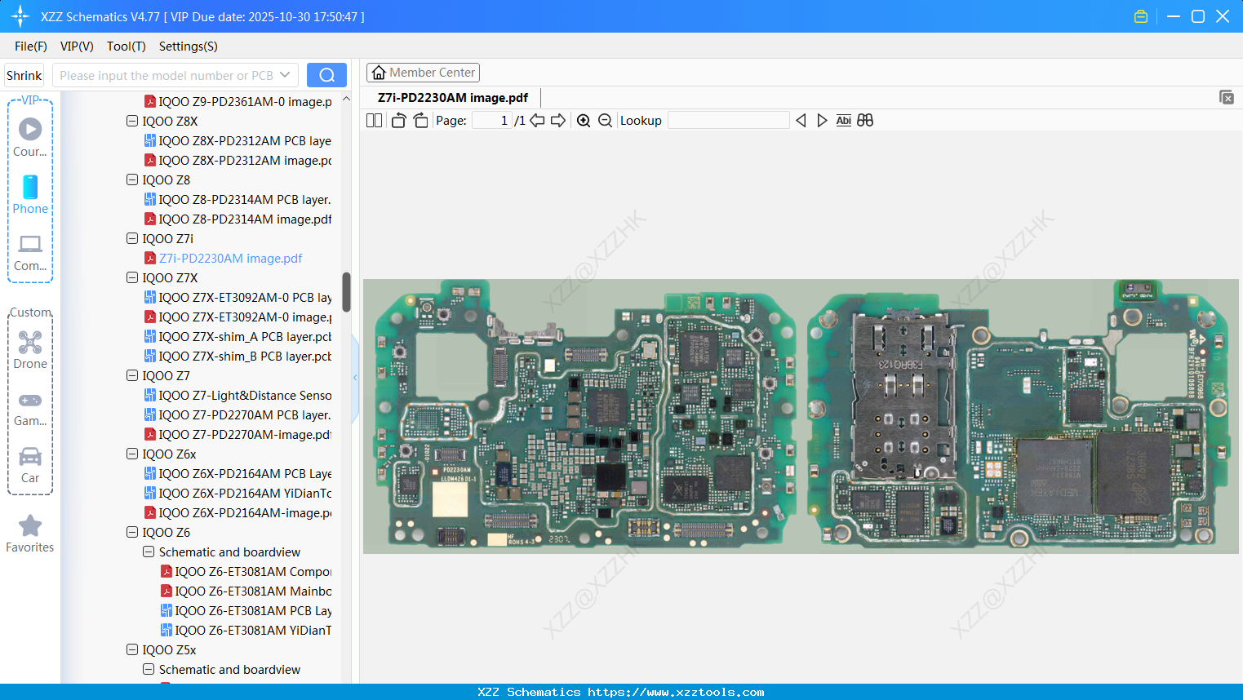Viewport: 1243px width, 700px height.
Task: Open the VIP(V) menu
Action: [77, 47]
